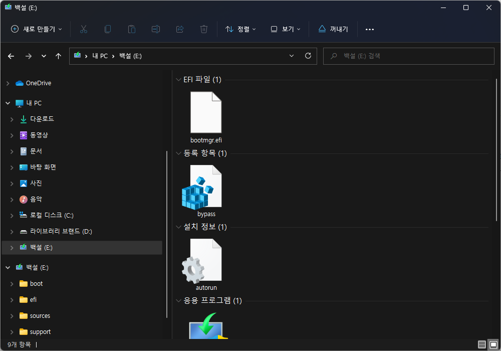The width and height of the screenshot is (501, 351).
Task: Collapse the 응용 프로그램 (1) group
Action: click(179, 300)
